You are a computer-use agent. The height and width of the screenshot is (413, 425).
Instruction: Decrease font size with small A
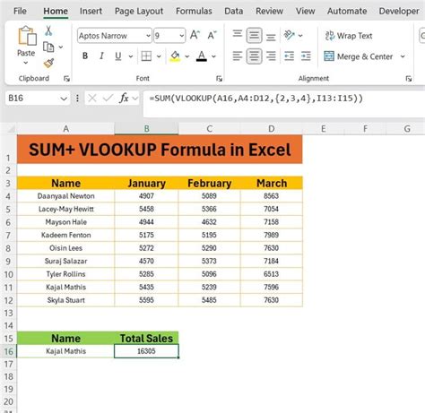(212, 35)
